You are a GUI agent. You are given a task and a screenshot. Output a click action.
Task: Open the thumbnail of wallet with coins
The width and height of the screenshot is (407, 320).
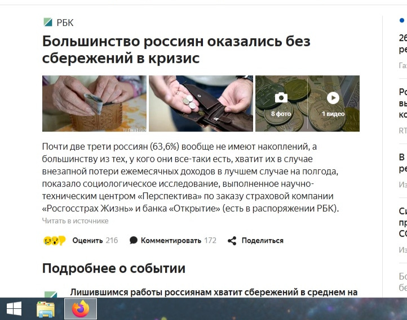tap(201, 103)
